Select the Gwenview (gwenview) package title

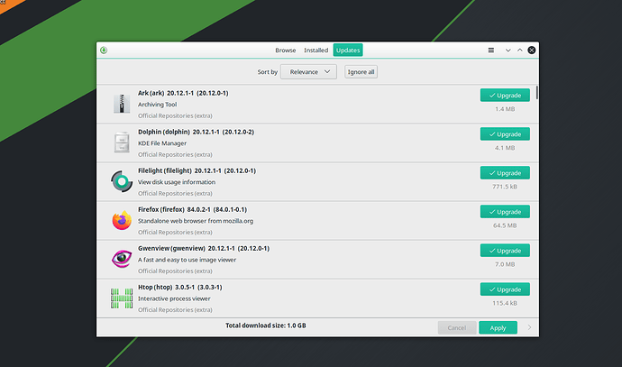pyautogui.click(x=204, y=248)
